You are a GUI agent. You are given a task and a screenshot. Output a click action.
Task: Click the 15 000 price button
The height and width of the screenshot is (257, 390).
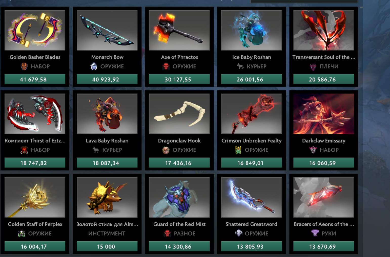(x=107, y=246)
